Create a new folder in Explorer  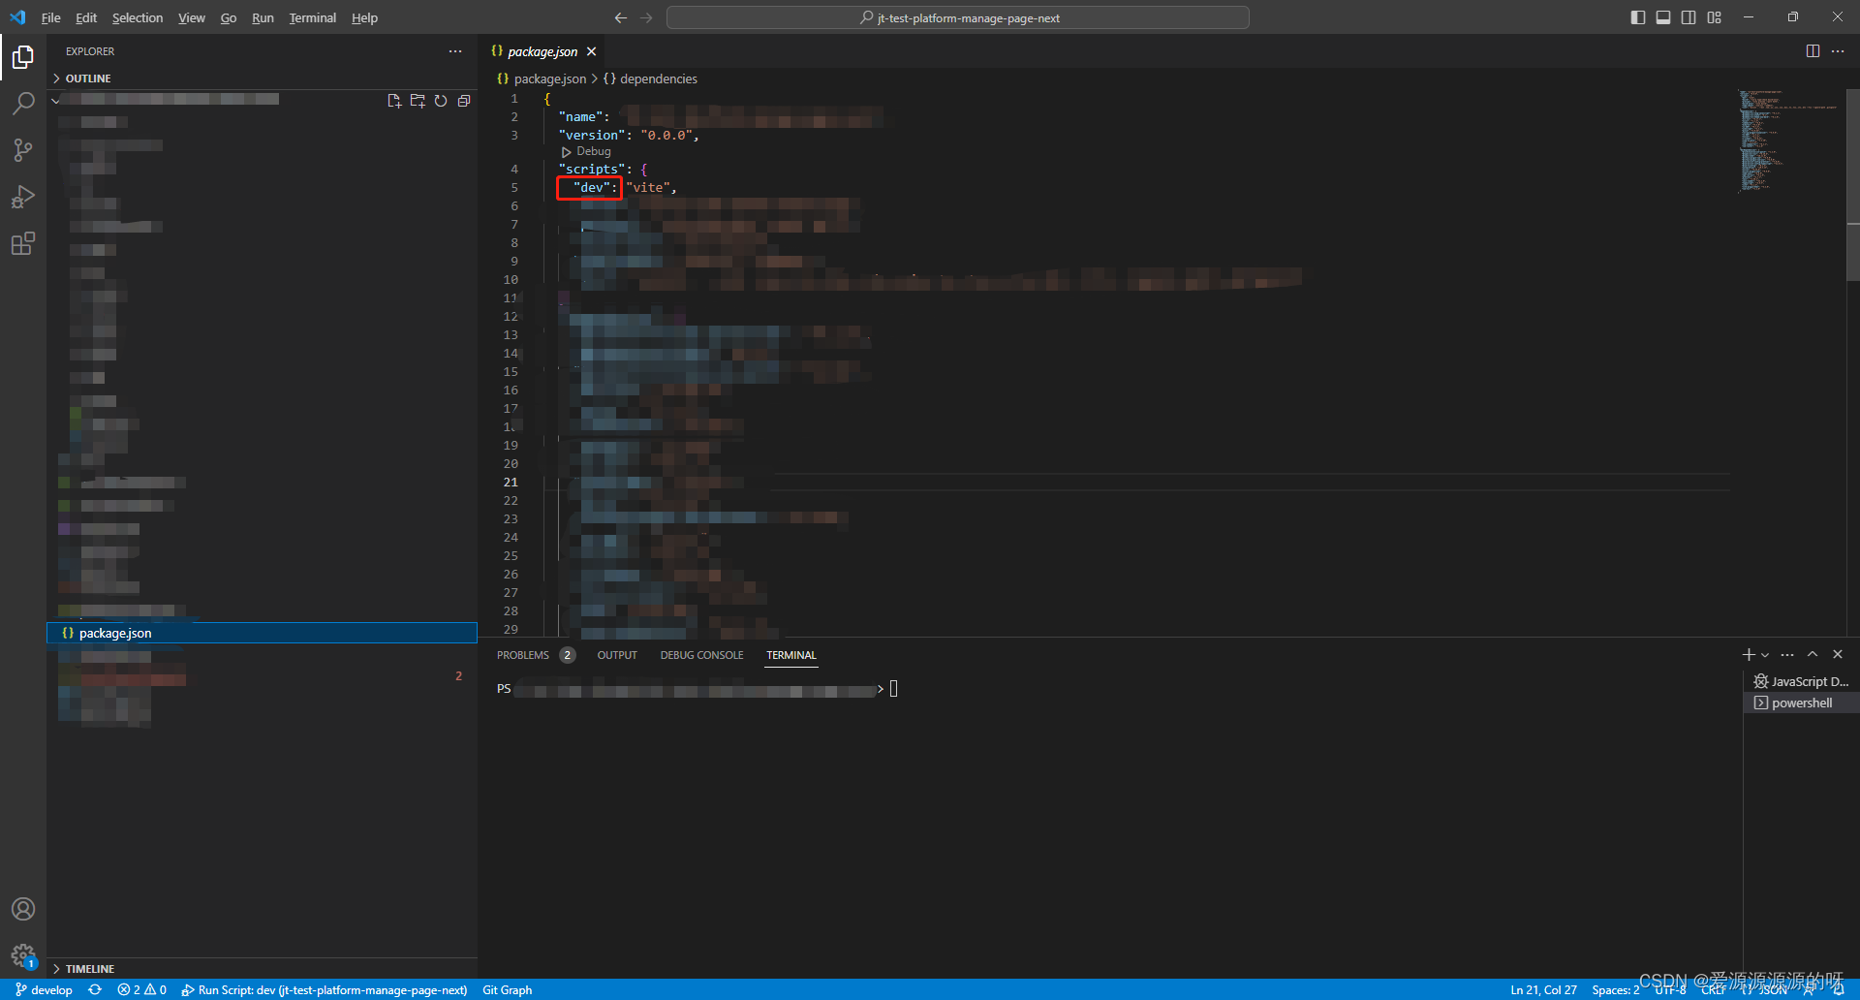tap(418, 101)
